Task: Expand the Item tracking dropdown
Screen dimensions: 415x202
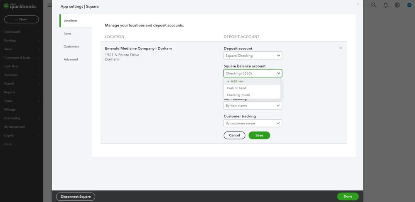Action: point(253,106)
